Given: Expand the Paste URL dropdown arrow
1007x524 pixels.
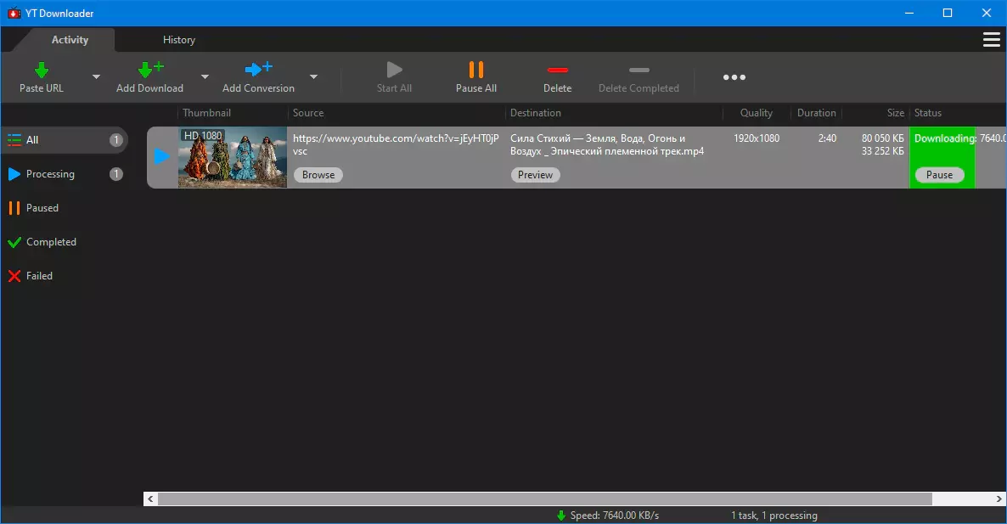Looking at the screenshot, I should [96, 76].
